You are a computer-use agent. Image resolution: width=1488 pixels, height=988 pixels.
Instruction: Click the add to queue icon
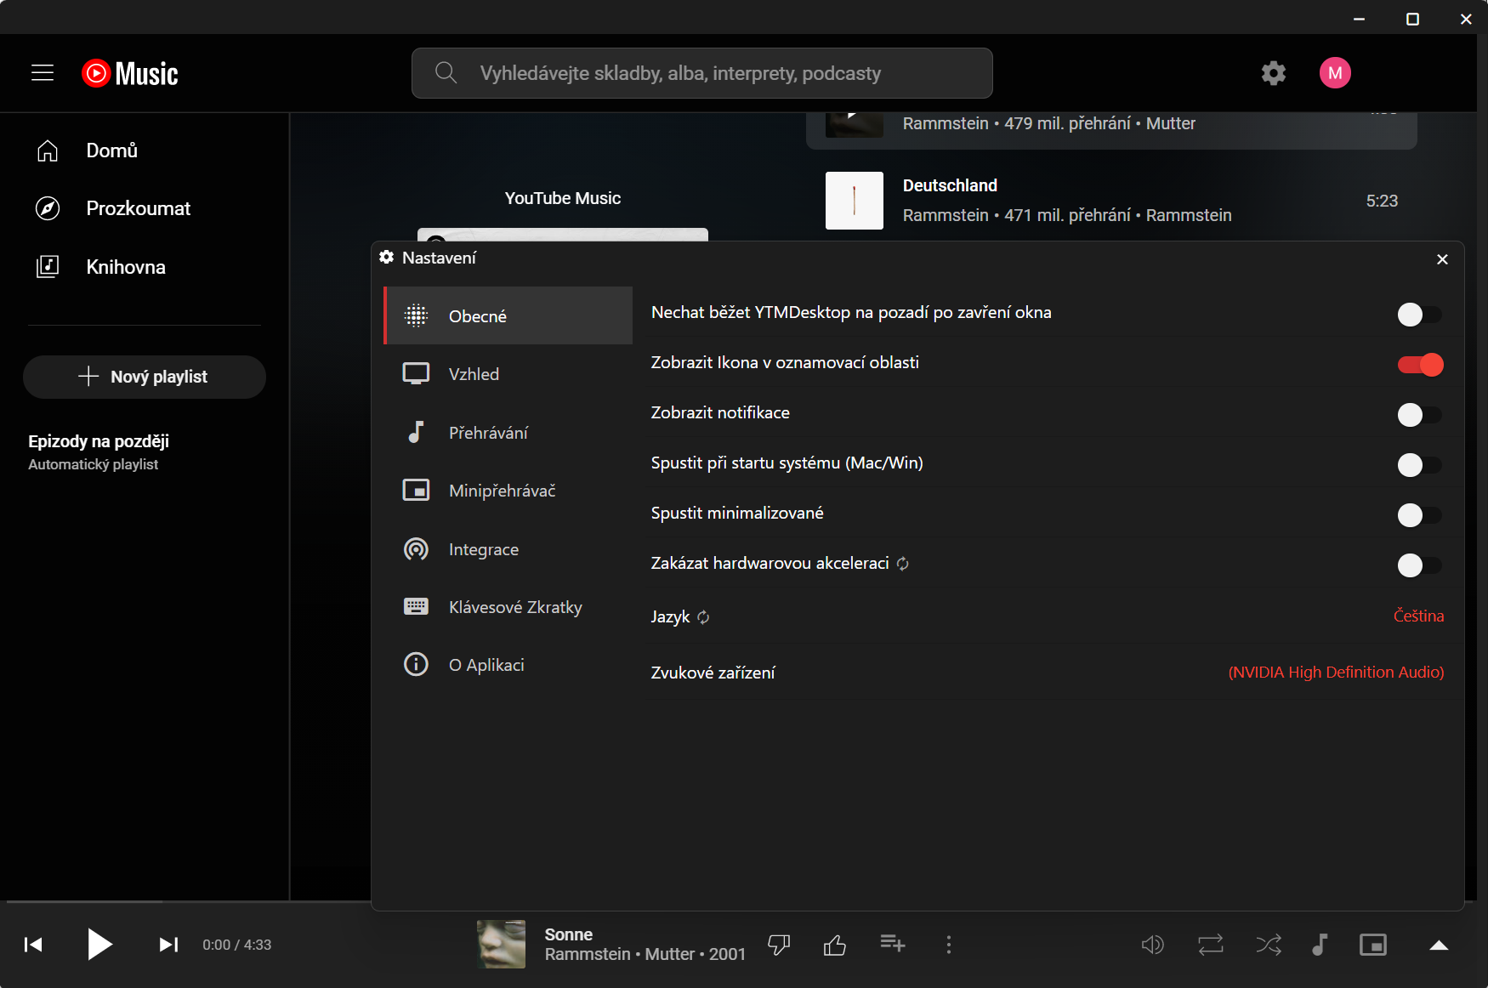(x=892, y=944)
